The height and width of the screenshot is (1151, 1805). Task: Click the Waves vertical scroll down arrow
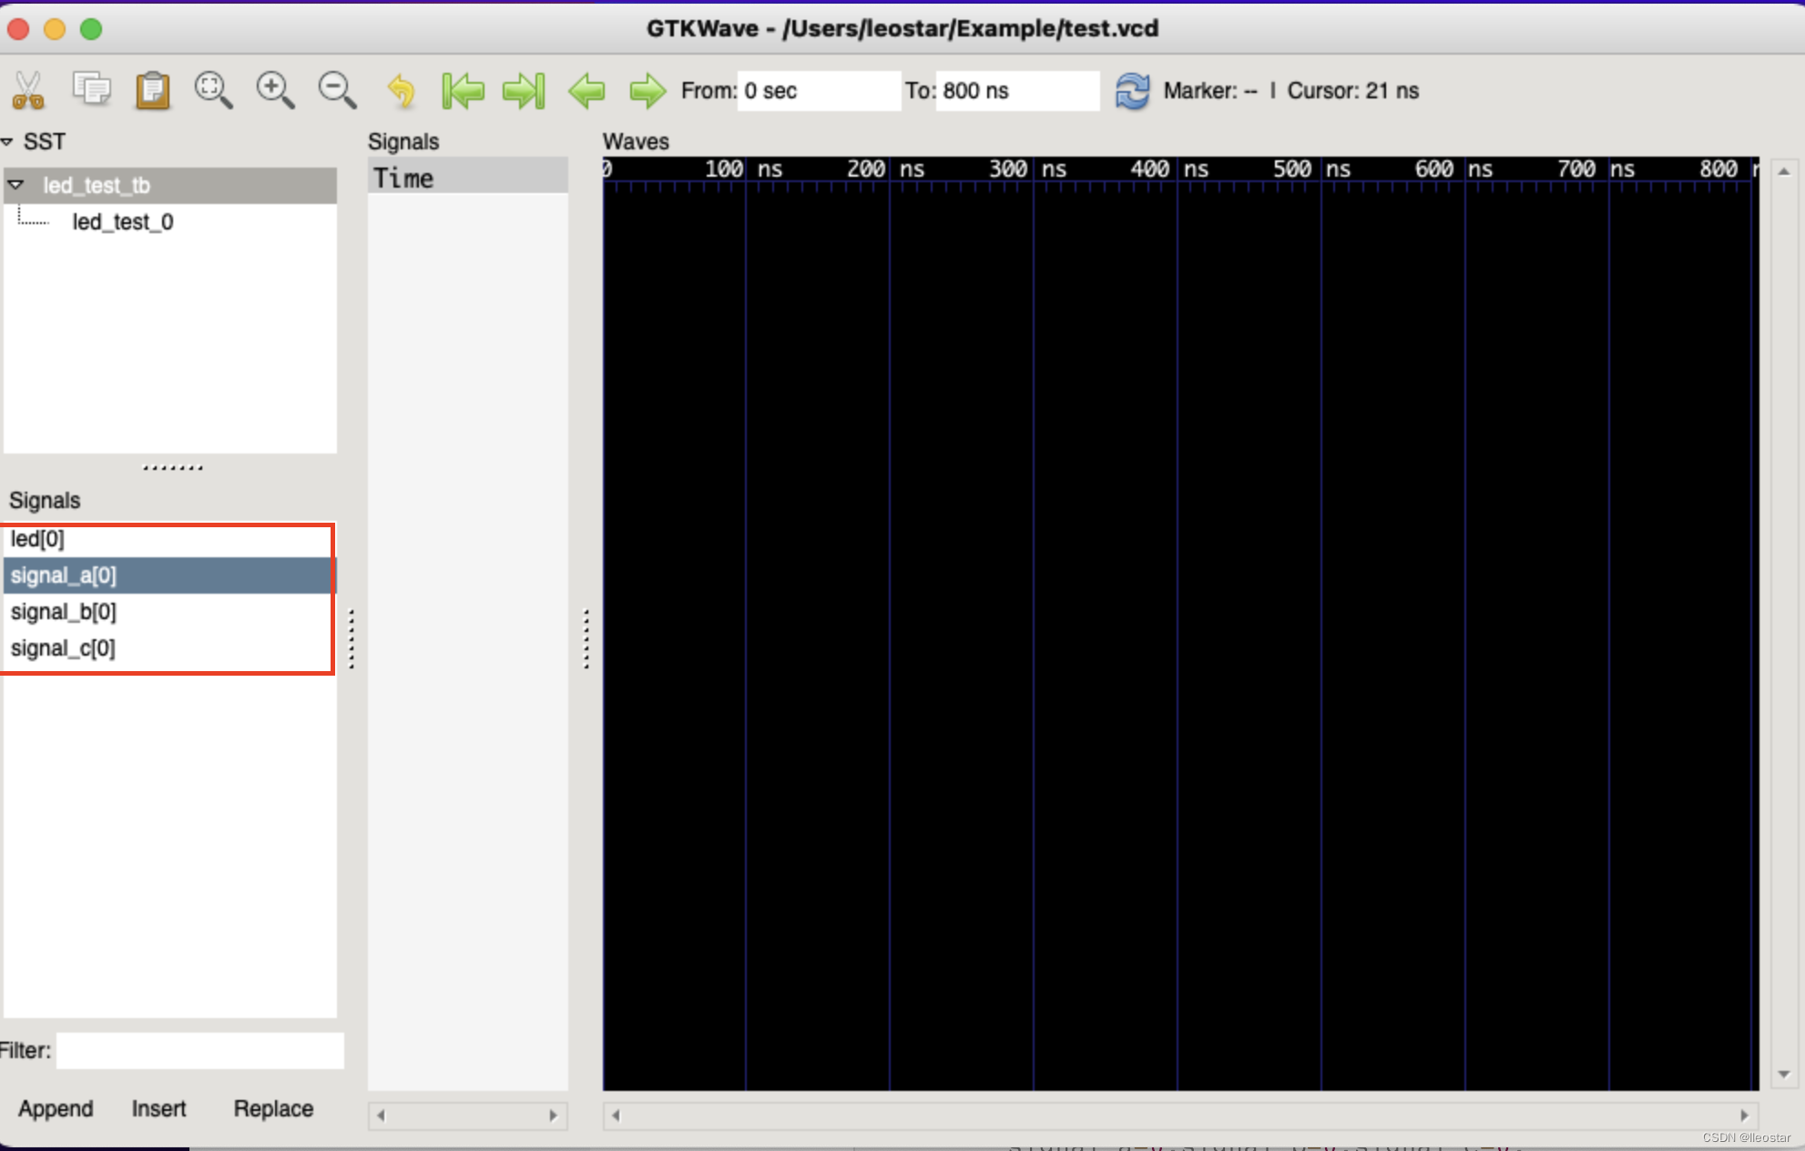(x=1784, y=1075)
